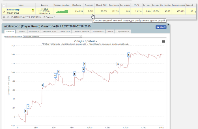Switch to the Графики tab
Image resolution: width=198 pixels, height=129 pixels.
(10, 31)
